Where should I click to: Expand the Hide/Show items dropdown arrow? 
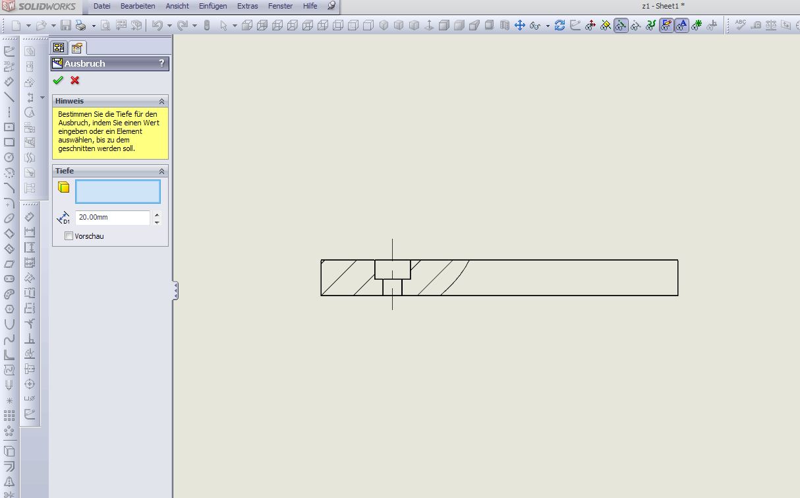548,26
